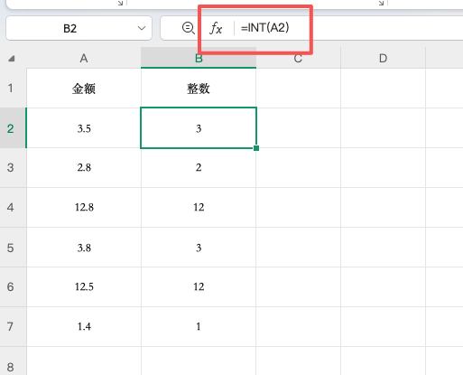
Task: Click cell B1 containing 整数
Action: [199, 89]
